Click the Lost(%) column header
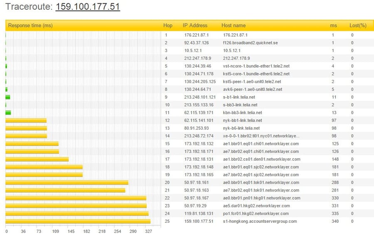Image resolution: width=374 pixels, height=234 pixels. pyautogui.click(x=358, y=25)
